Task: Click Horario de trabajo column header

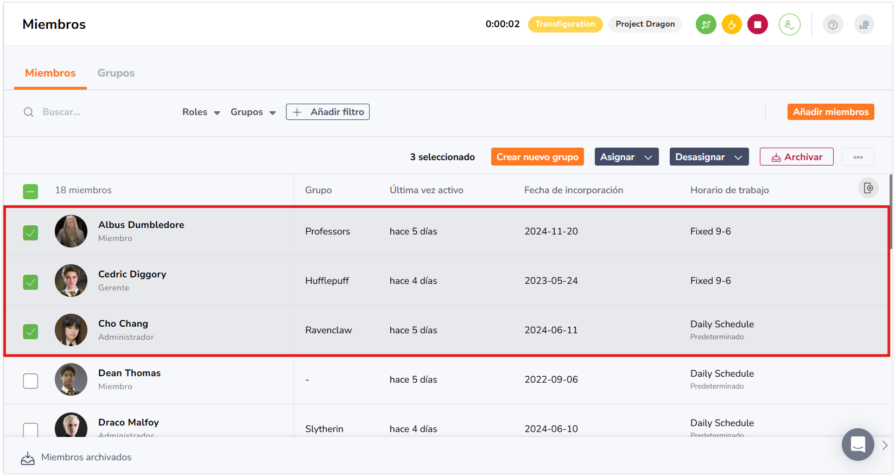Action: [729, 190]
